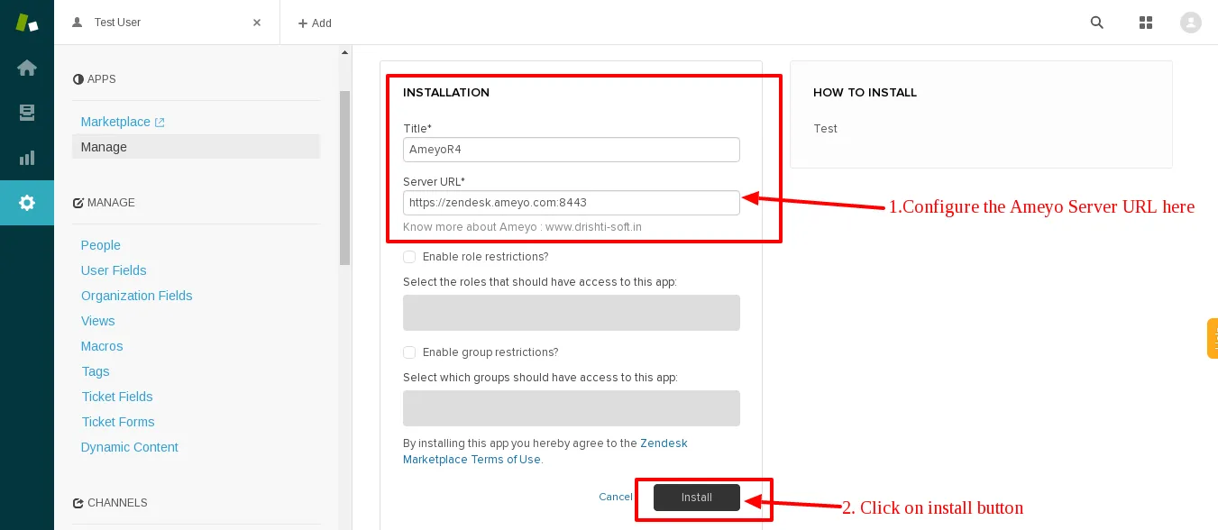Open Dynamic Content settings

coord(130,447)
